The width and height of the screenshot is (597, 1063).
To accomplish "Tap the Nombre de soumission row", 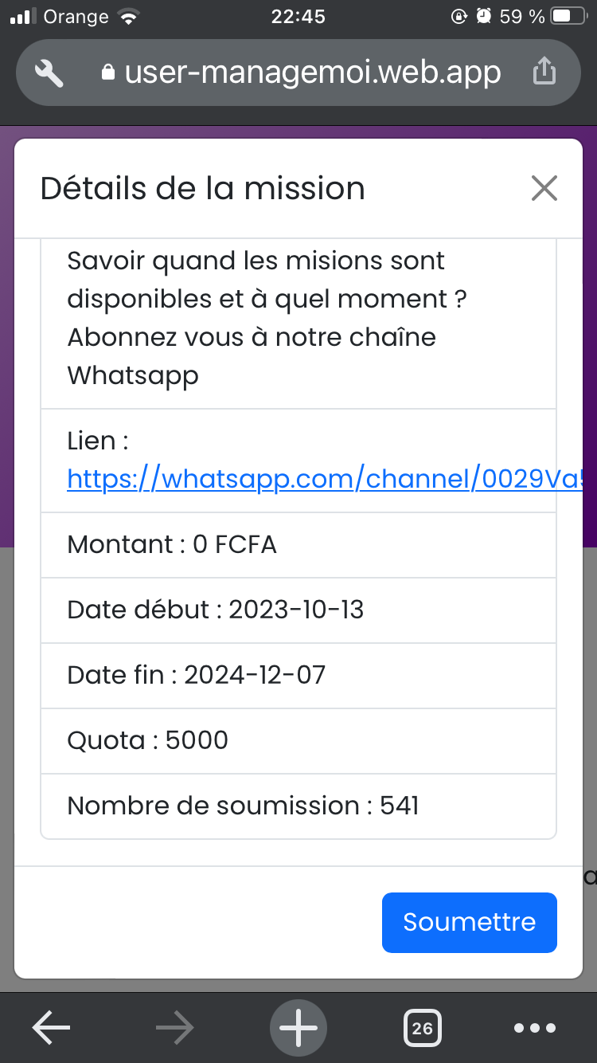I will (x=298, y=806).
